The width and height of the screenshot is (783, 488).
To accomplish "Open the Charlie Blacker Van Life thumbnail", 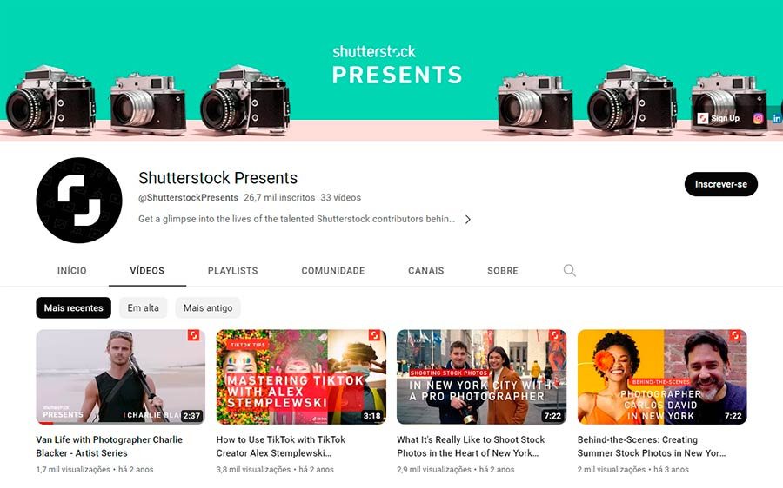I will tap(120, 377).
